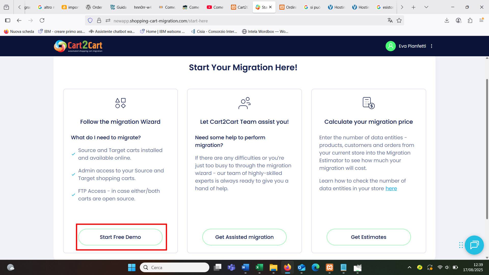The width and height of the screenshot is (489, 275).
Task: Show site security padlock info
Action: click(99, 21)
